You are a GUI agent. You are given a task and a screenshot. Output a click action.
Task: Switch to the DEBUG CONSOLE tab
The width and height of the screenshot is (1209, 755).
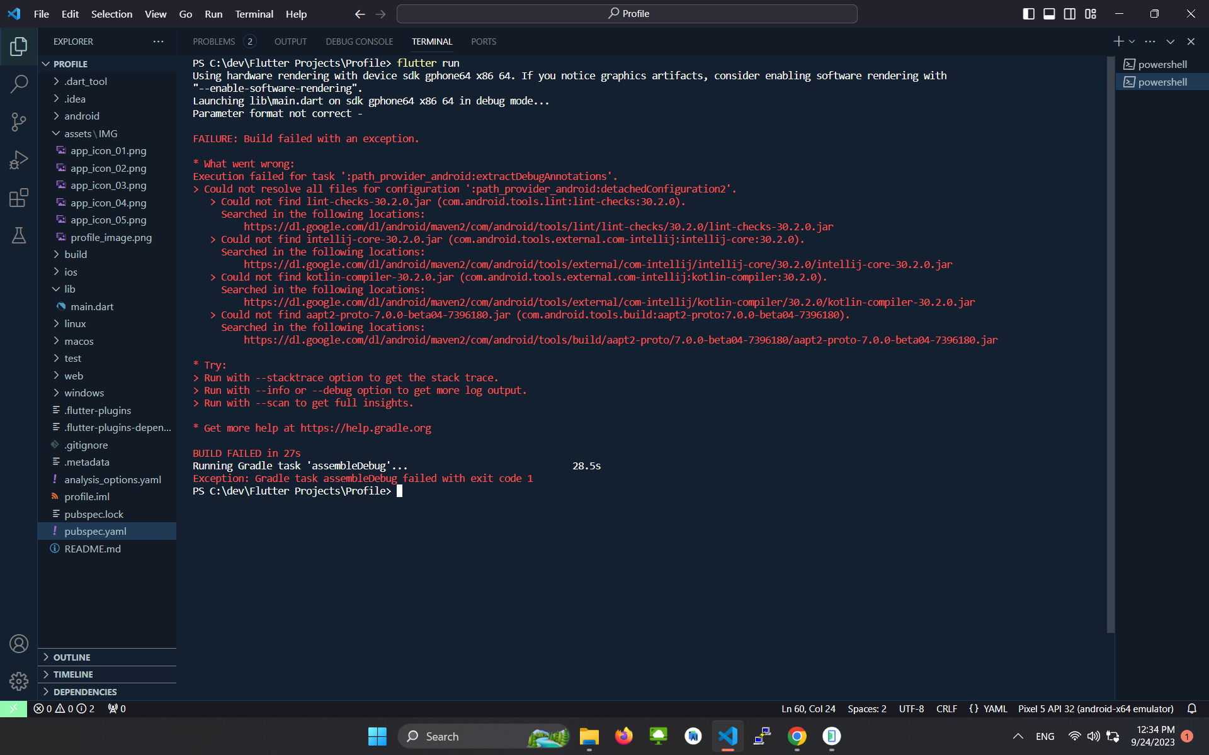pos(359,42)
